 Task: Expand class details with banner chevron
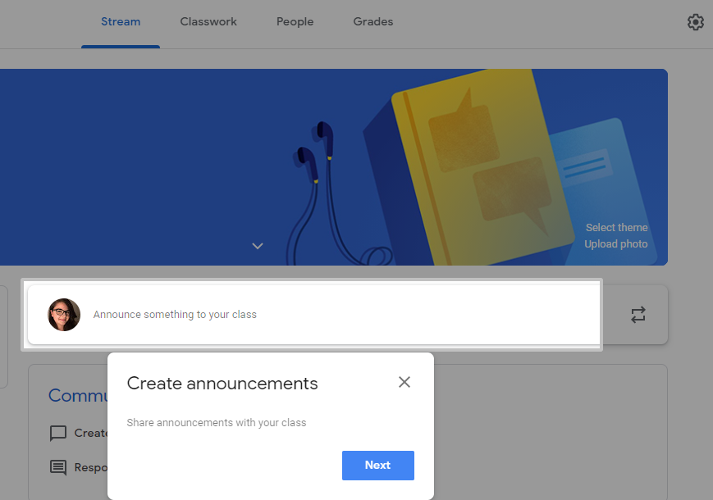258,246
